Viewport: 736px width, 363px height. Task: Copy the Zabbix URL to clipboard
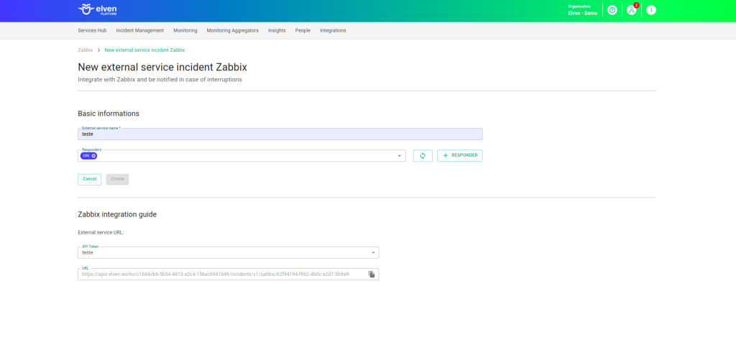coord(372,274)
